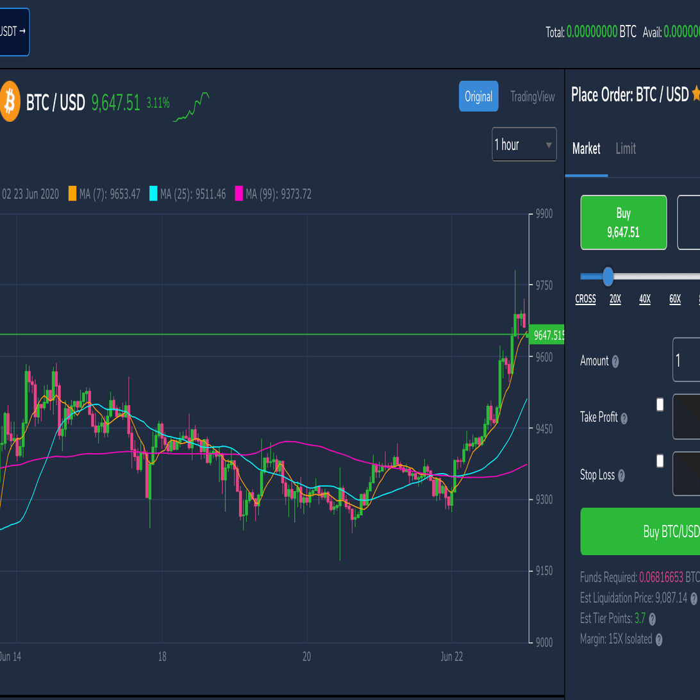
Task: Open the 1 hour timeframe dropdown
Action: [524, 145]
